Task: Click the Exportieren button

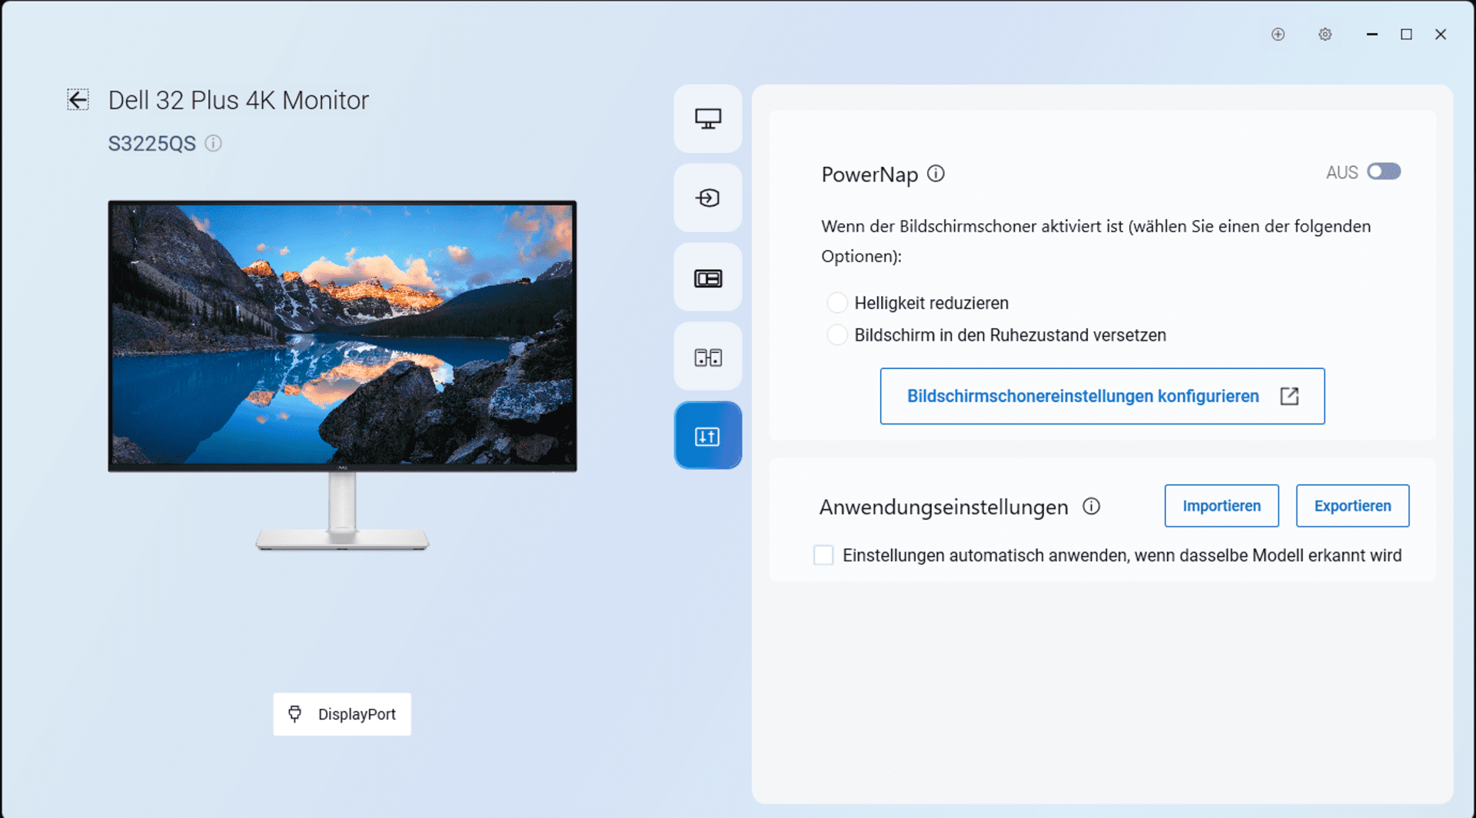Action: point(1352,506)
